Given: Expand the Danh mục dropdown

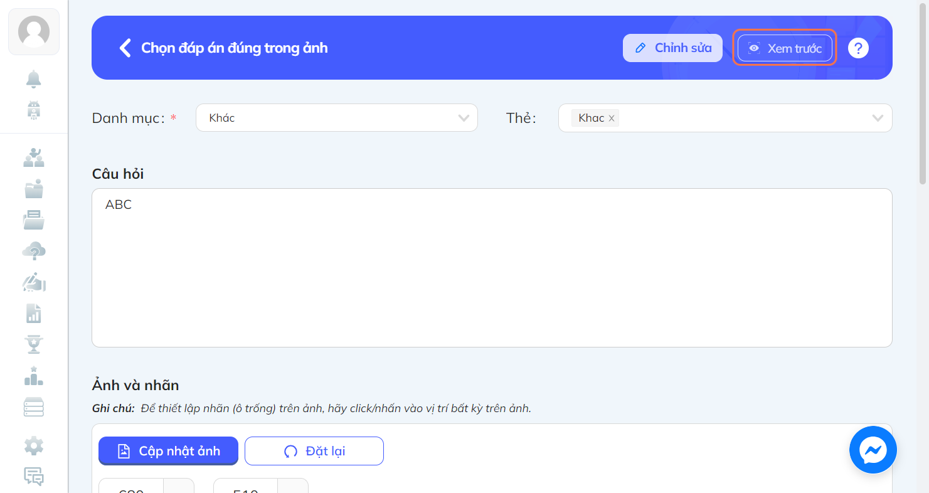Looking at the screenshot, I should click(x=337, y=118).
